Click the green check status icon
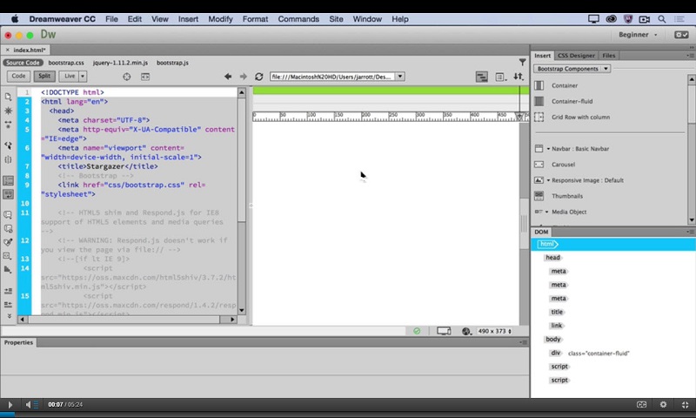This screenshot has width=696, height=418. pos(417,331)
